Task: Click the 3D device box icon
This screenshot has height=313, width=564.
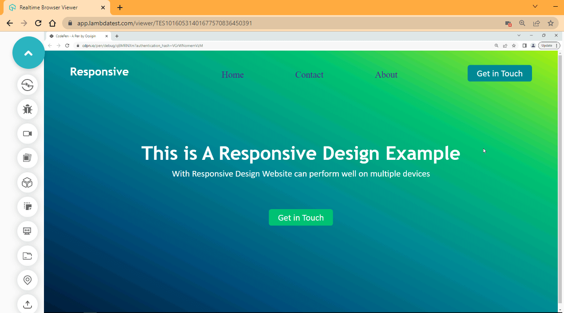Action: point(27,182)
